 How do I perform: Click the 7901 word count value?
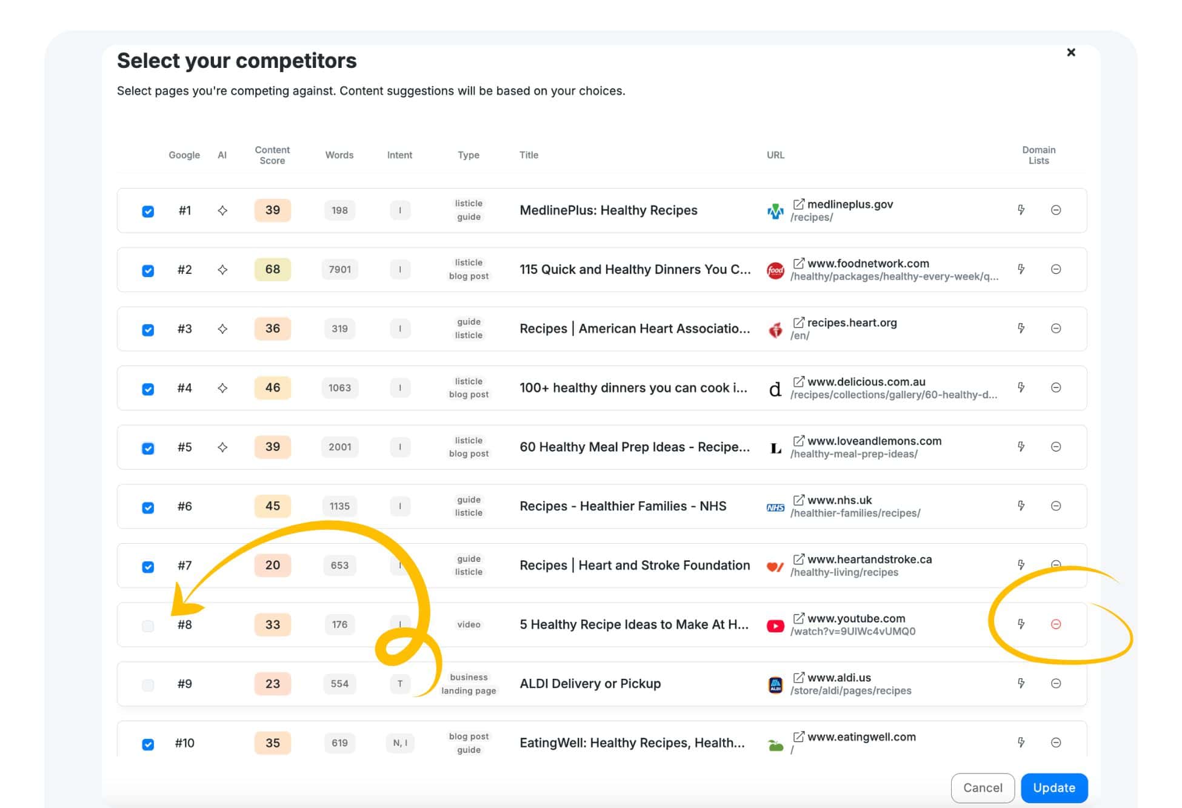[339, 269]
